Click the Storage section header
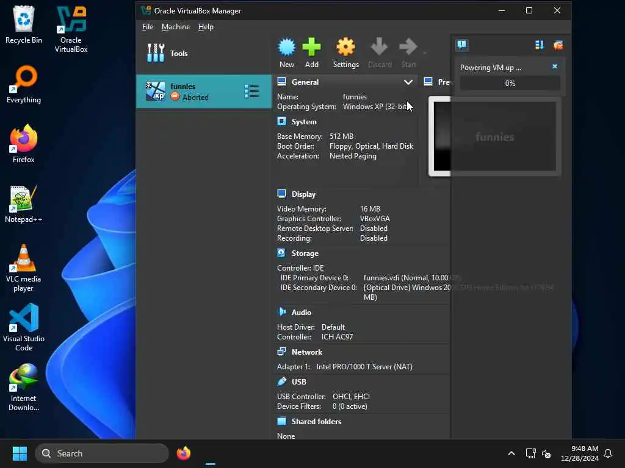Image resolution: width=625 pixels, height=468 pixels. (305, 253)
